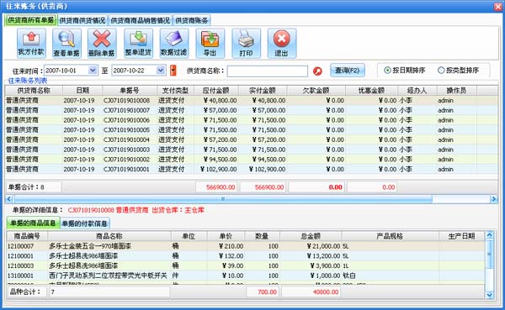This screenshot has width=505, height=310.
Task: Switch to 供货商账务 tab
Action: click(192, 20)
